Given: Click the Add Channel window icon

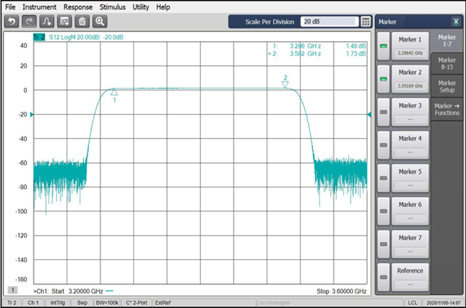Looking at the screenshot, I should click(x=64, y=21).
